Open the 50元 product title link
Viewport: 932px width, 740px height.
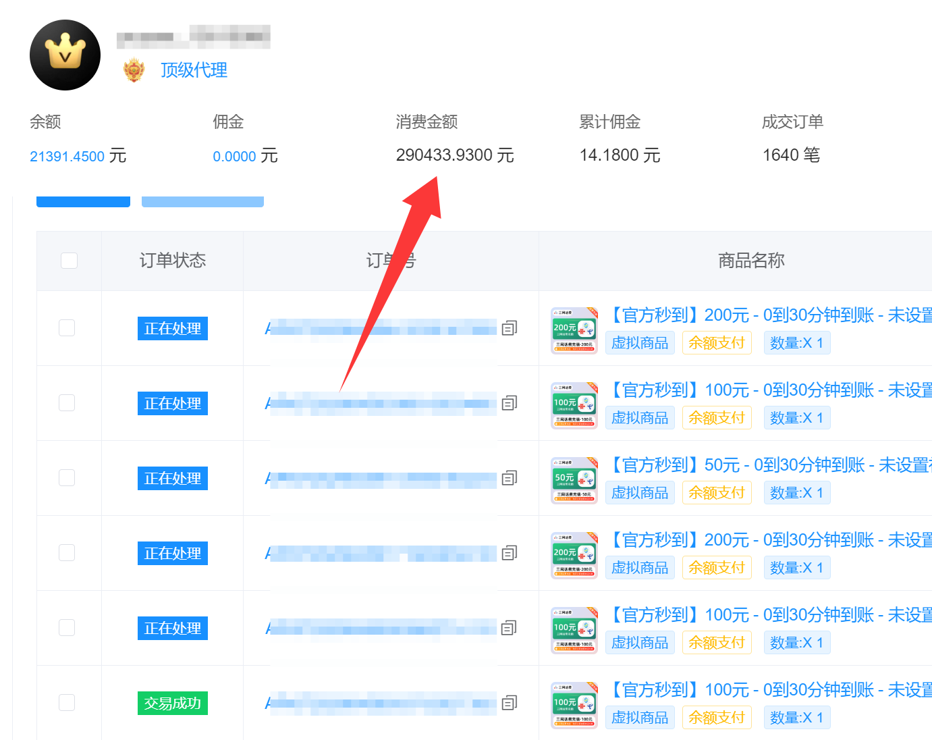click(x=769, y=465)
